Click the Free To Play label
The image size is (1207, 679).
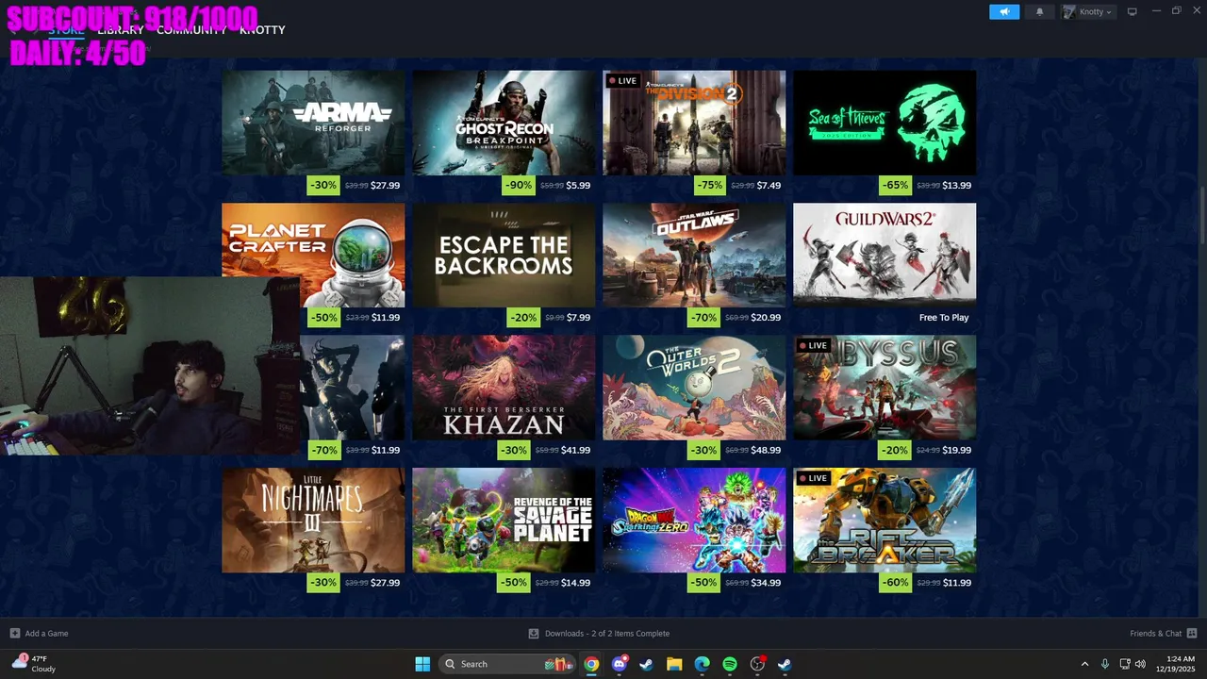pos(944,318)
